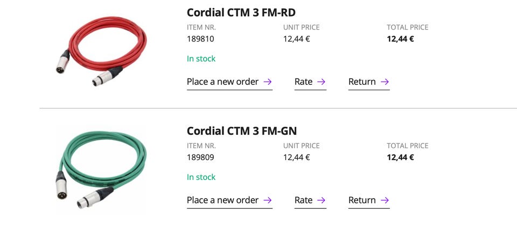The image size is (517, 226).
Task: Click the Cordial CTM 3 FM-RD product title
Action: tap(241, 12)
